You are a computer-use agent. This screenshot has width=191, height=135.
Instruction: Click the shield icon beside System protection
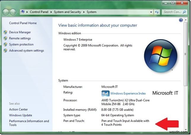(x=5, y=44)
